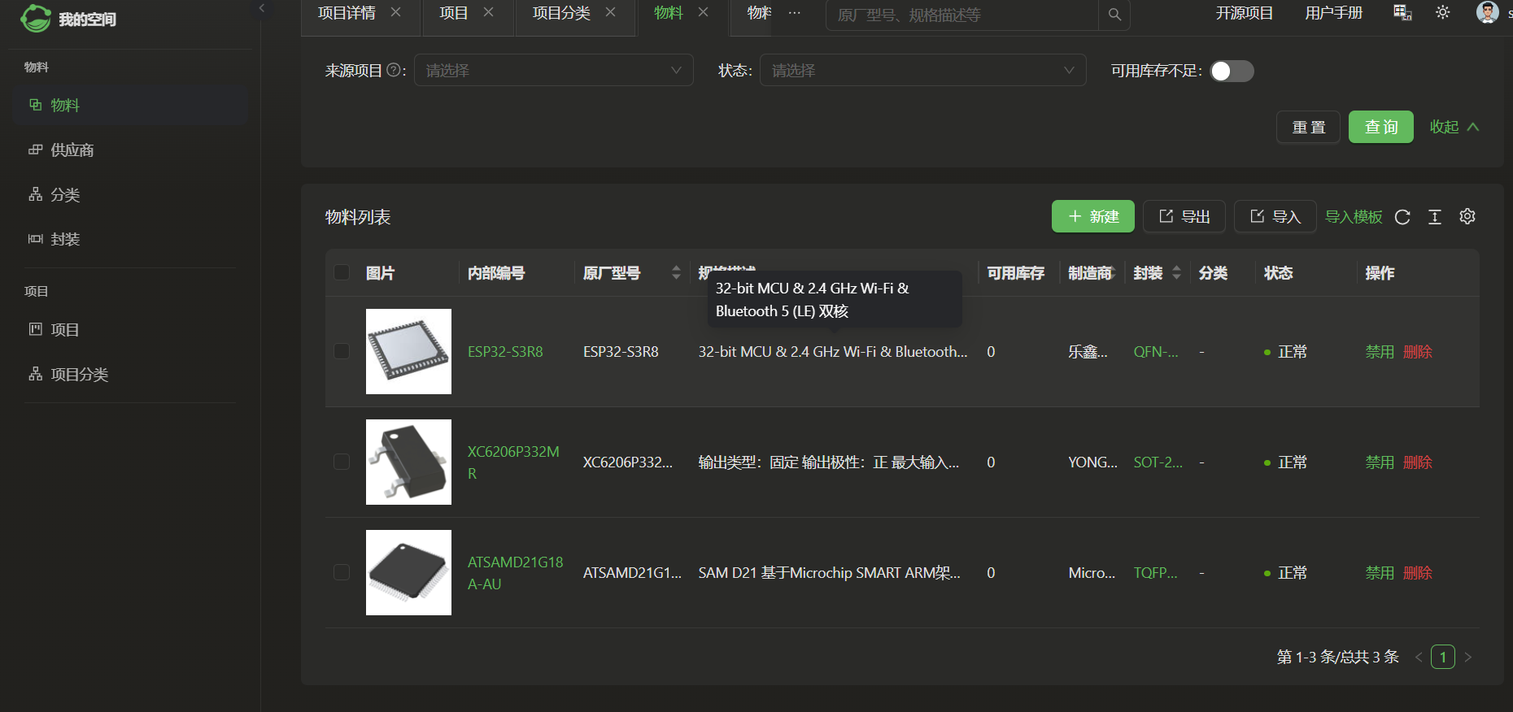Click 禁用 for XC6206P332MR
Screen dimensions: 1513x712
coord(1380,462)
